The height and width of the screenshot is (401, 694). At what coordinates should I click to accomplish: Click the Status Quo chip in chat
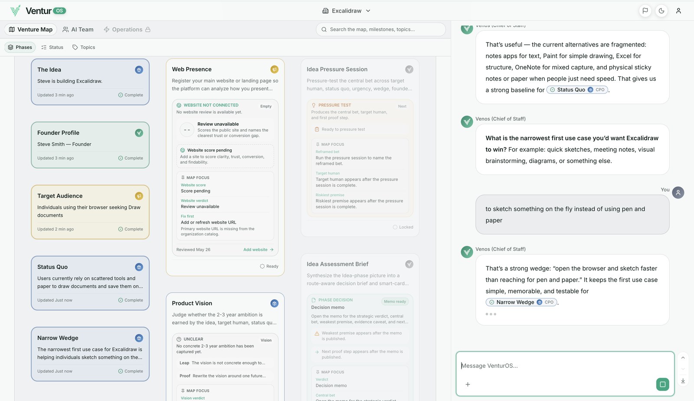pyautogui.click(x=577, y=90)
